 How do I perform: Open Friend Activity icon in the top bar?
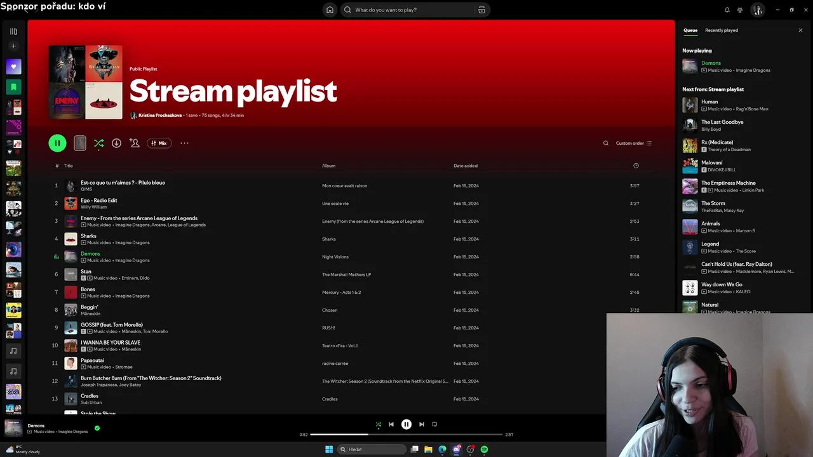coord(740,10)
